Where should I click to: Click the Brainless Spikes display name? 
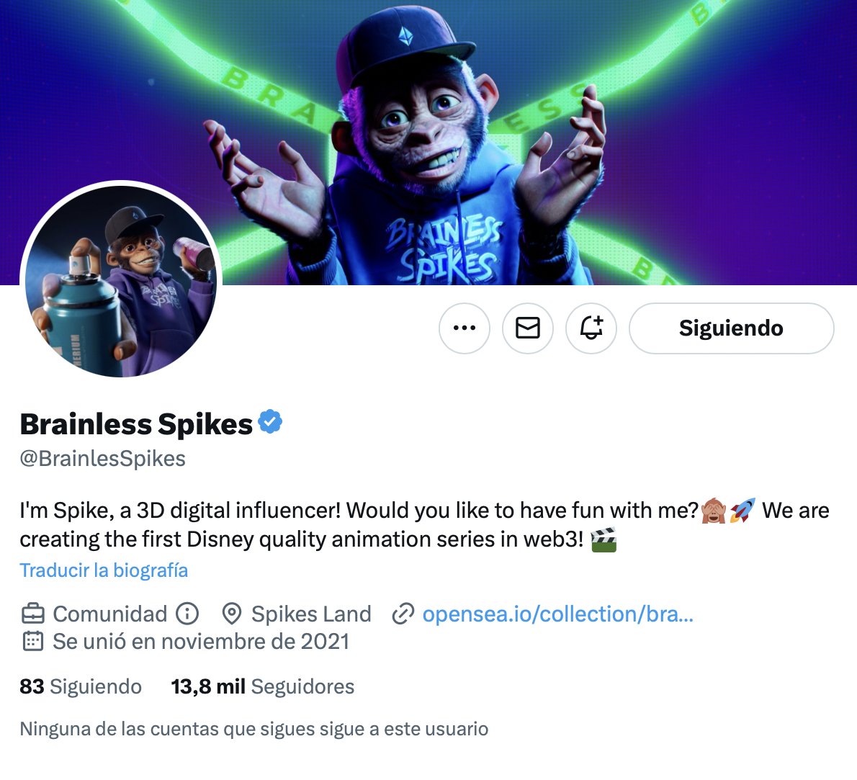tap(136, 424)
